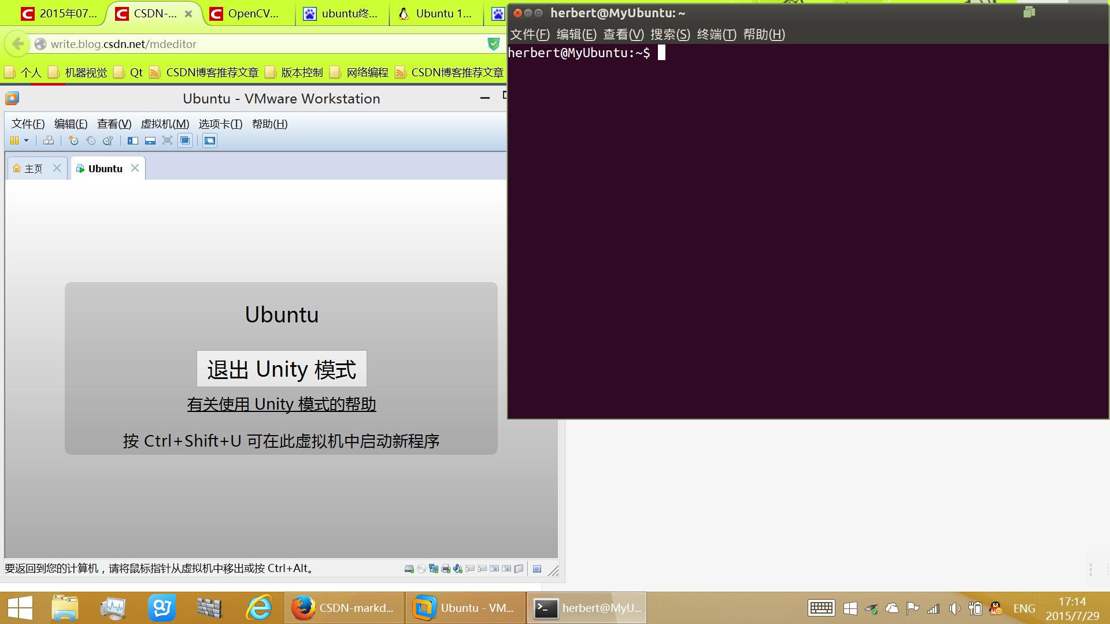1110x624 pixels.
Task: Open the 版本控制 bookmark folder
Action: tap(294, 72)
